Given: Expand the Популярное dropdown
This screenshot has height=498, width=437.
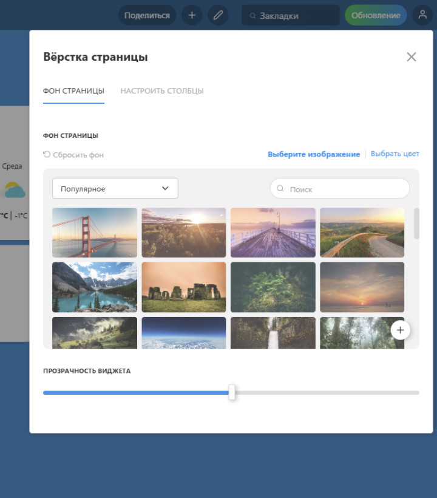Looking at the screenshot, I should coord(115,188).
